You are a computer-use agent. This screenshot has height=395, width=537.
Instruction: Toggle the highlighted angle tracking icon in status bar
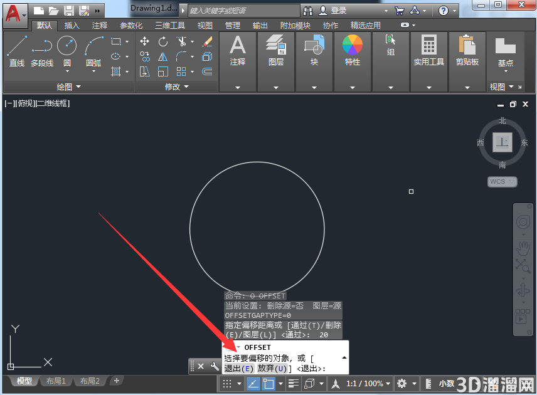(253, 384)
